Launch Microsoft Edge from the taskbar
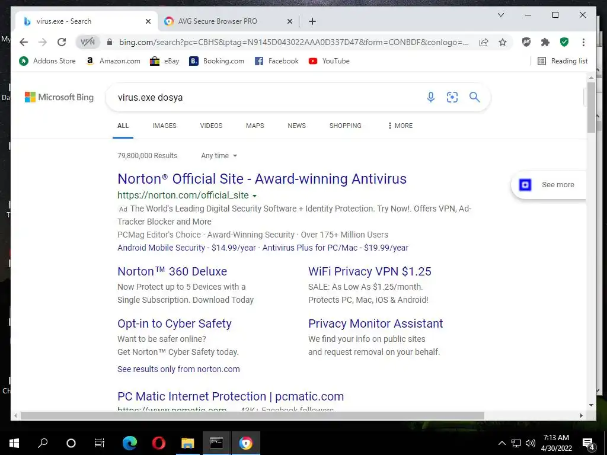This screenshot has width=607, height=455. [x=130, y=443]
